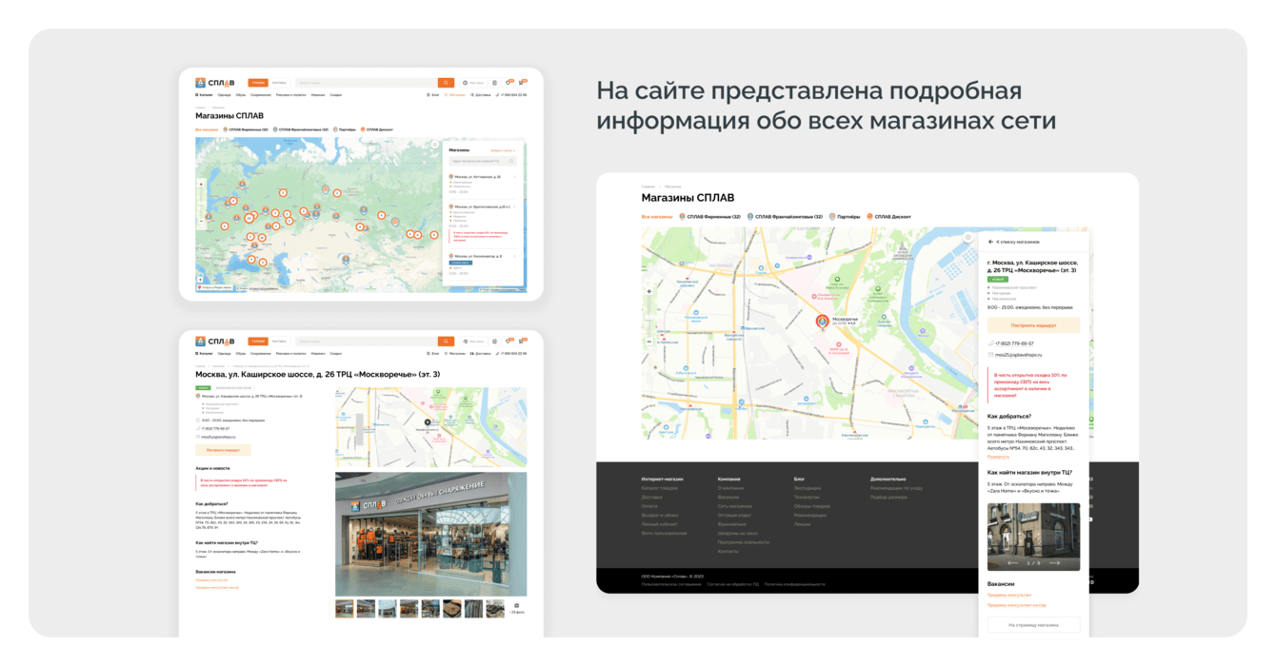Click phone number +7 (812) 779-69-57 in the right panel
The width and height of the screenshot is (1276, 666).
pos(1014,343)
